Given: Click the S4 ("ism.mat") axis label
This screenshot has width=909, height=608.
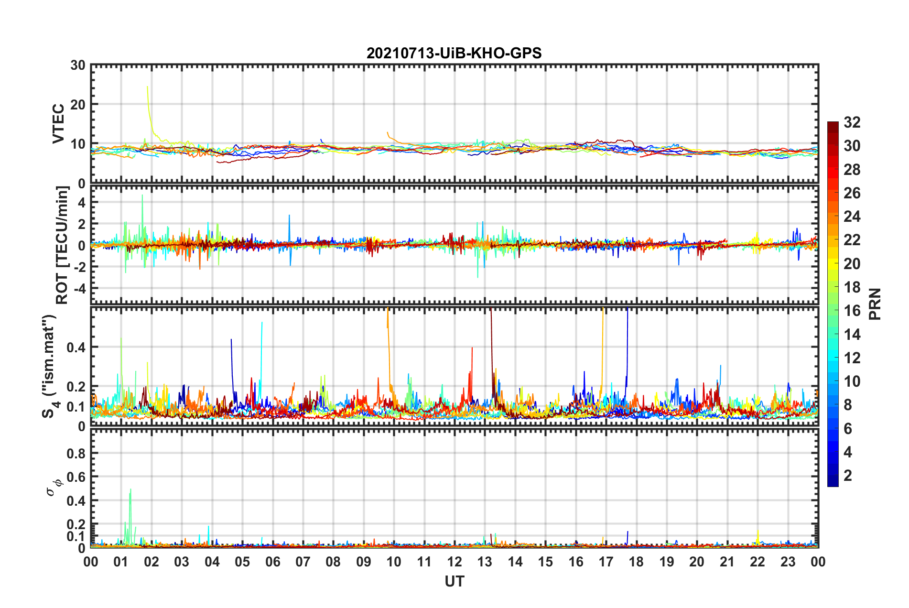Looking at the screenshot, I should (50, 366).
